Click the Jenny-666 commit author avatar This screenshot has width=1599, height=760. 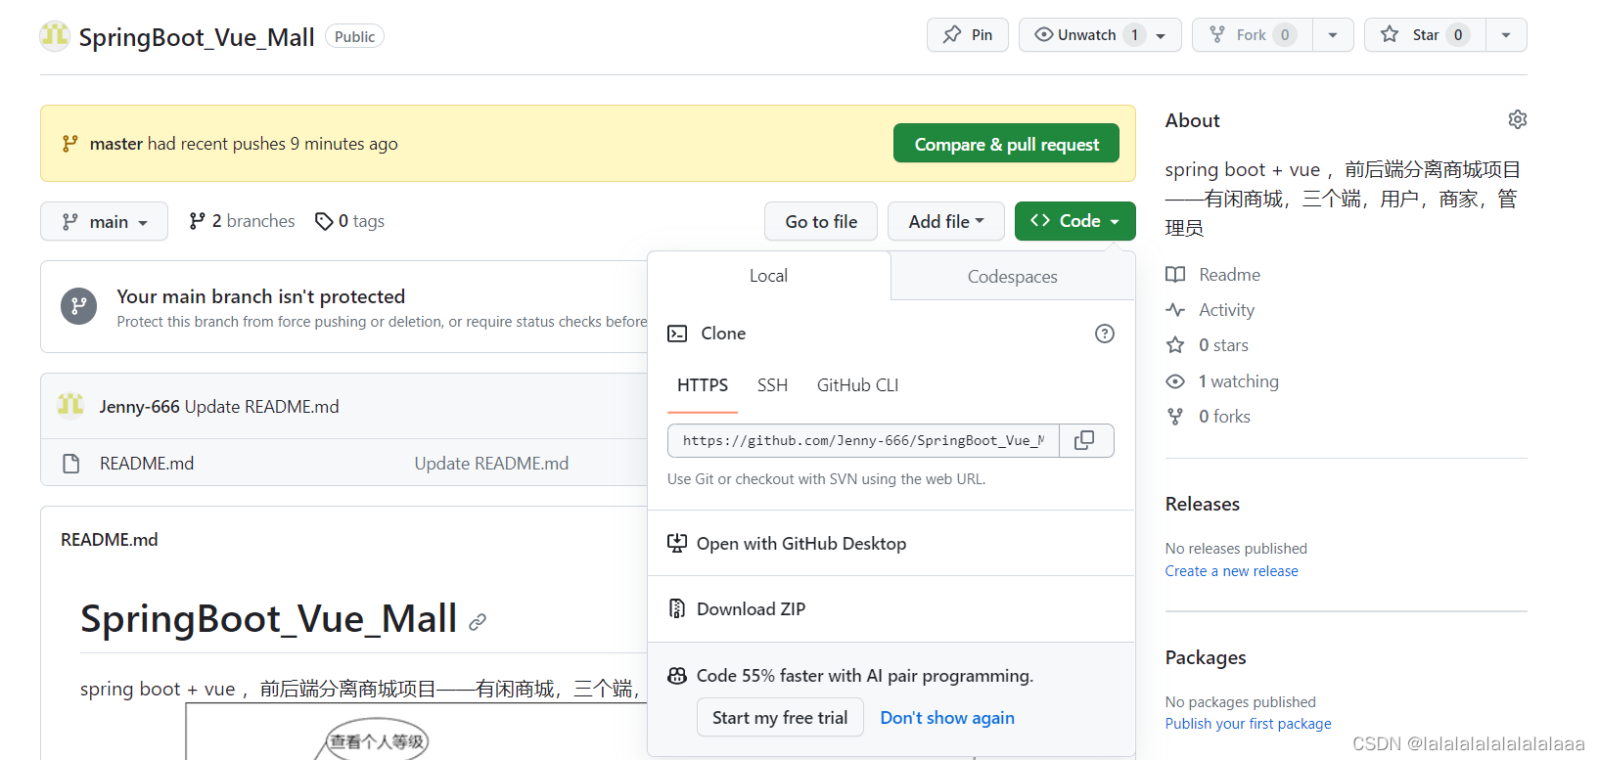point(70,405)
